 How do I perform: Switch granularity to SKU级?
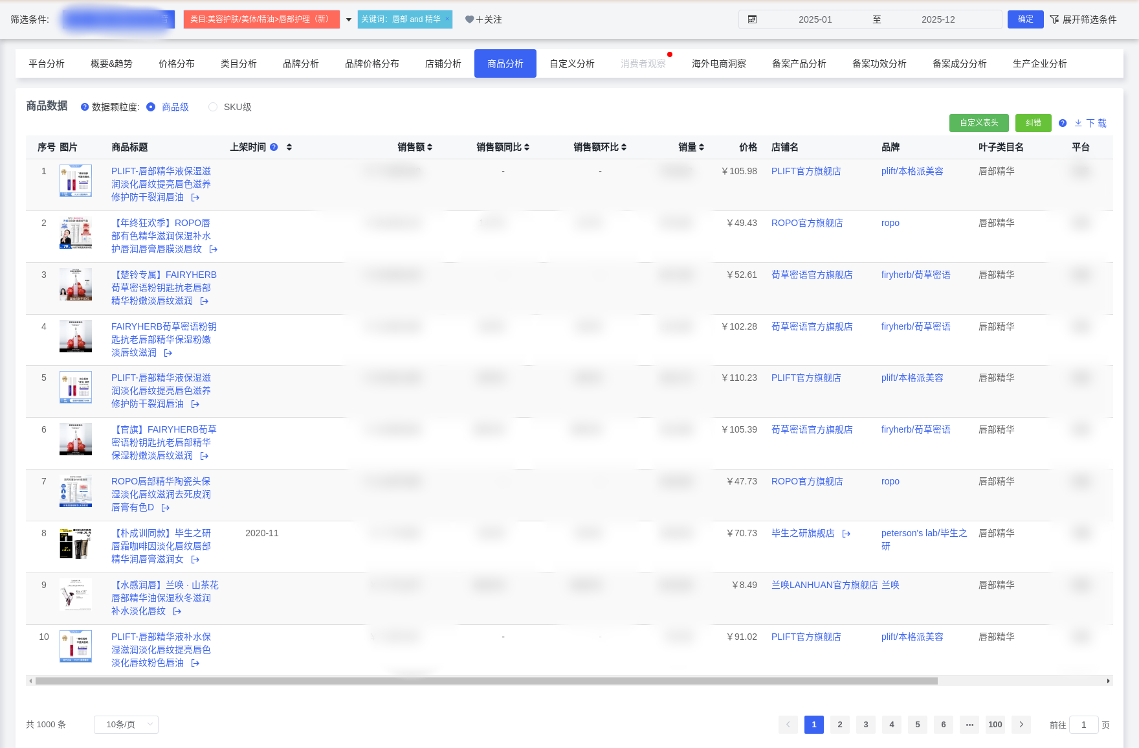pyautogui.click(x=213, y=107)
